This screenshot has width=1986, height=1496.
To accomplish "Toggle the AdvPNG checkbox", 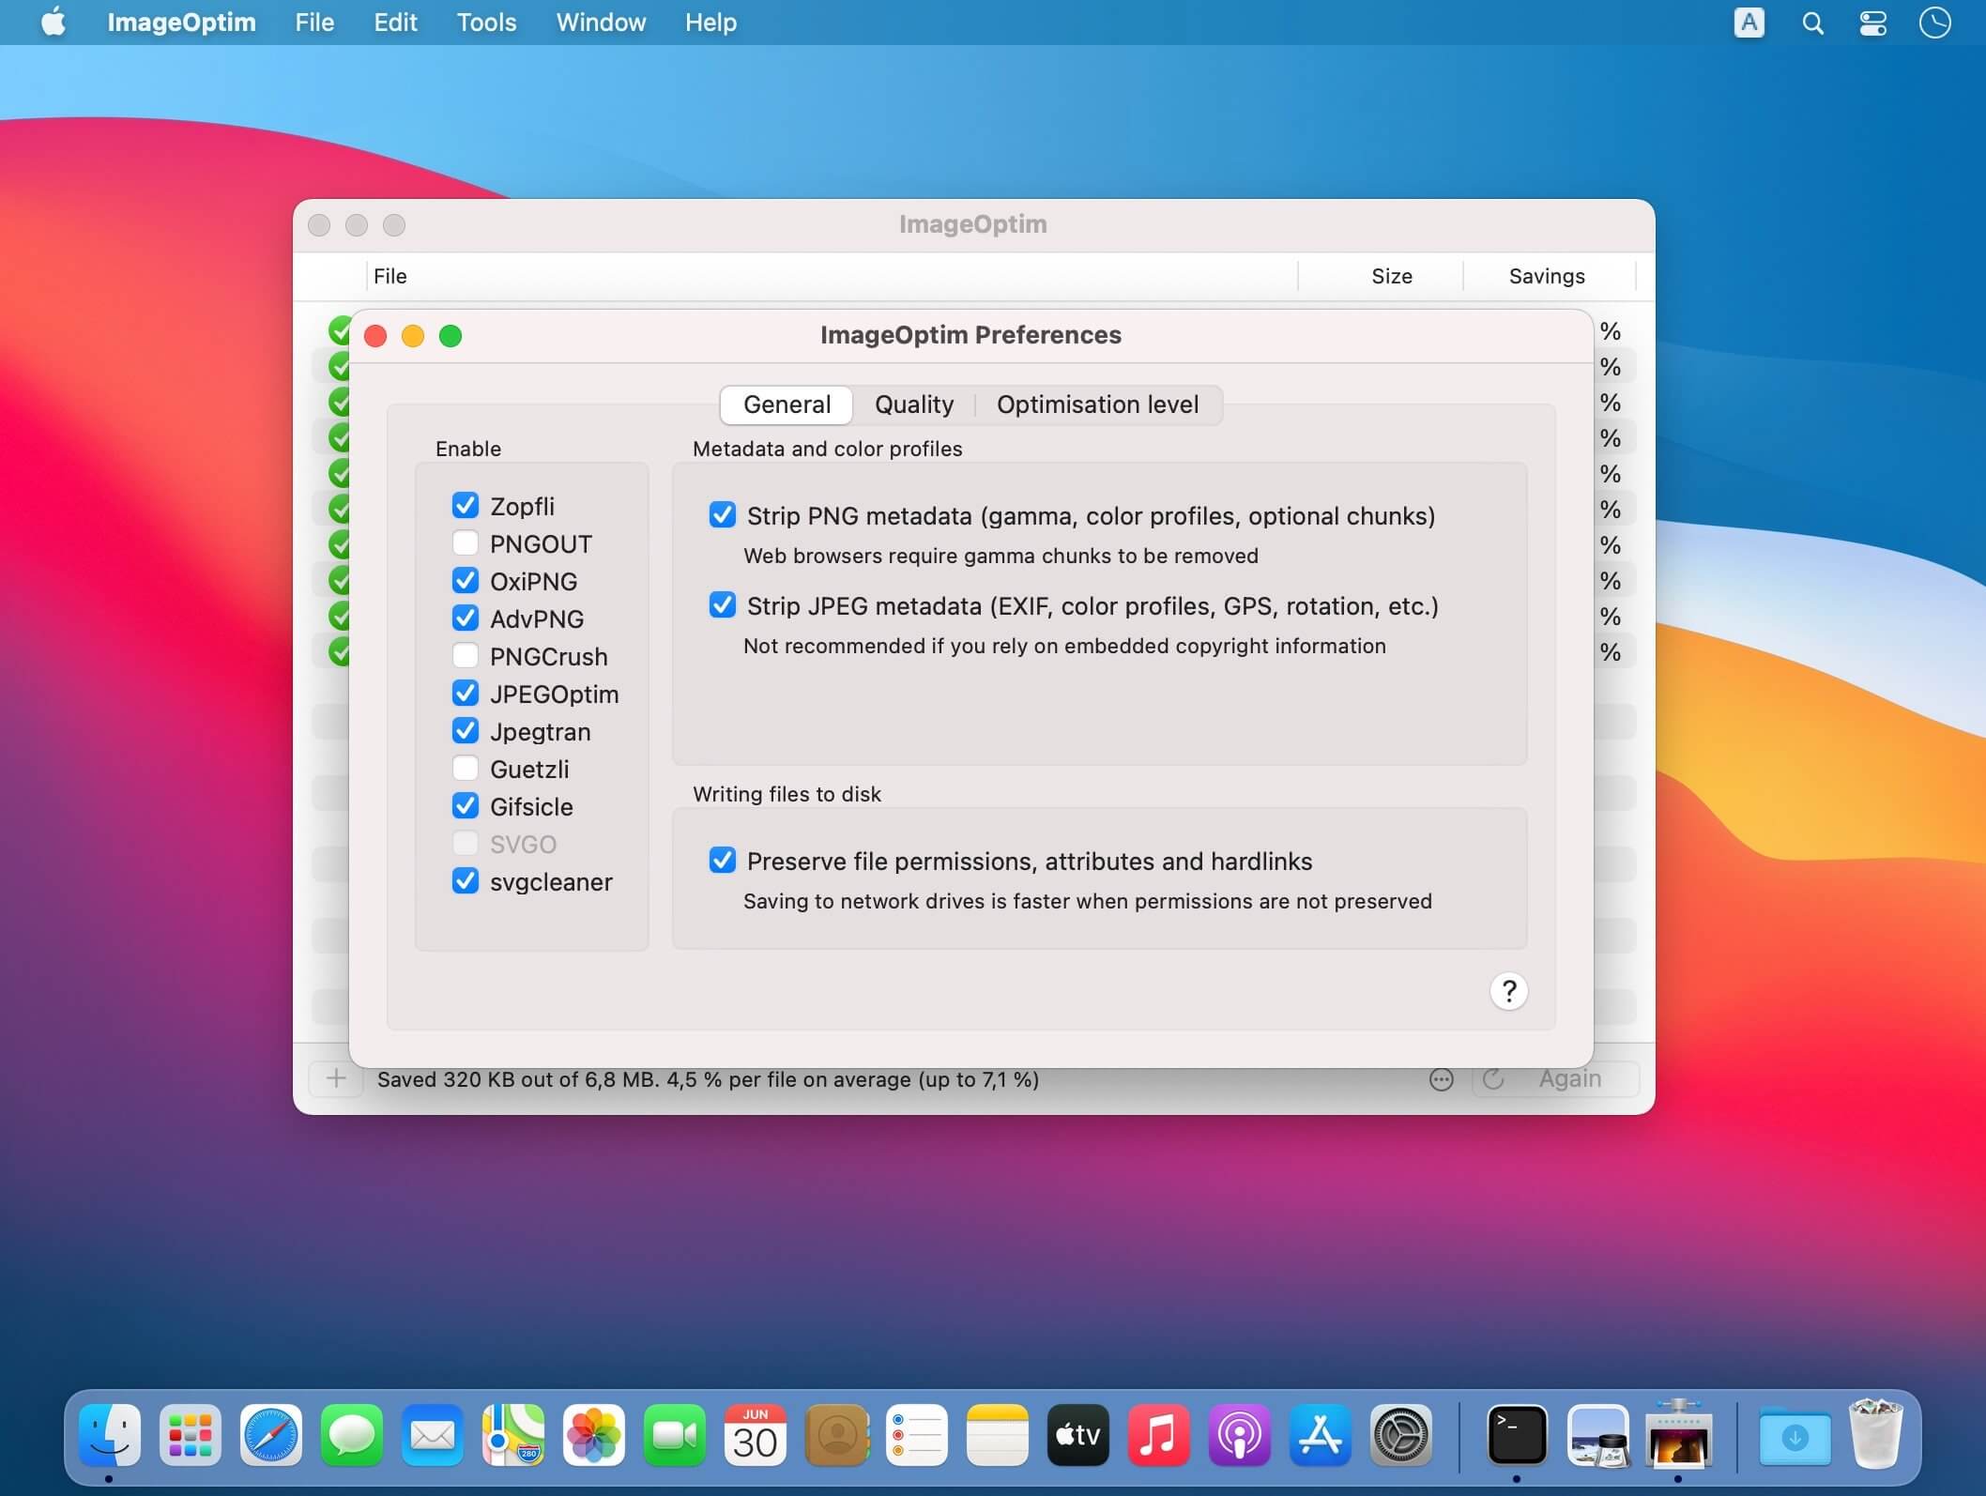I will [x=466, y=618].
